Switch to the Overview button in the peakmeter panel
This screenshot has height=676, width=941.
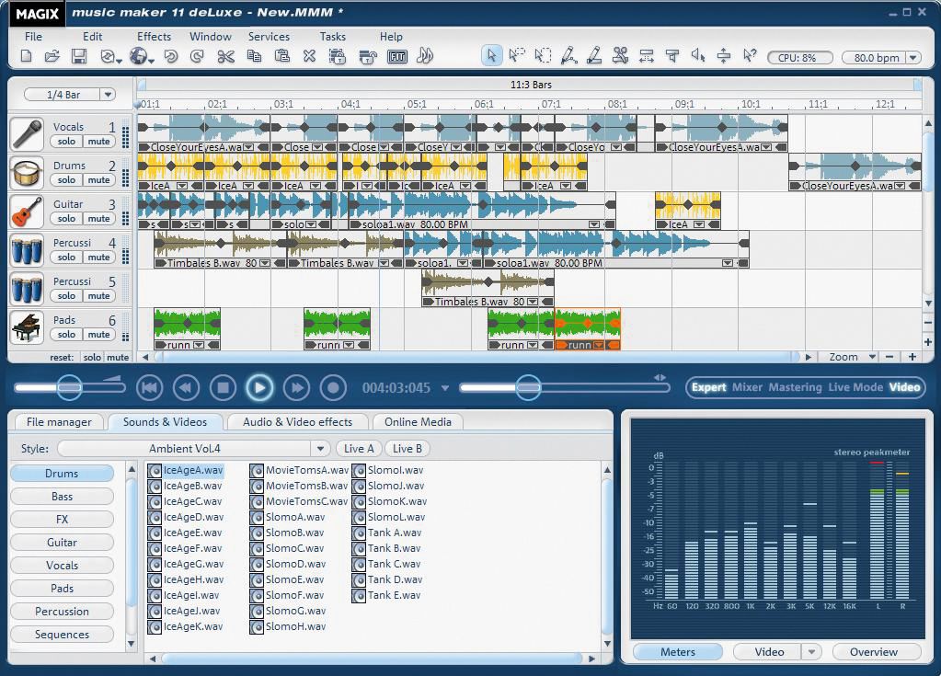tap(875, 651)
